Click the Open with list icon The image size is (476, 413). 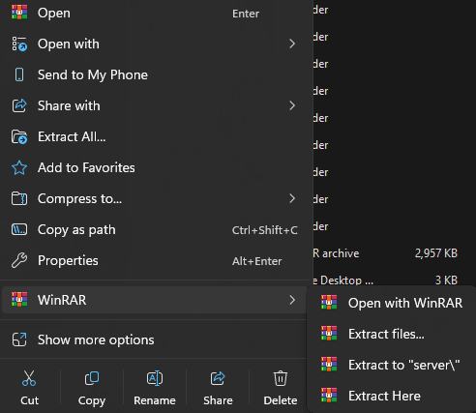click(19, 44)
